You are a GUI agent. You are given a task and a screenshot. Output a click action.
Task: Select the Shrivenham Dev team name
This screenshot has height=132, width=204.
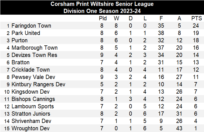(31, 121)
